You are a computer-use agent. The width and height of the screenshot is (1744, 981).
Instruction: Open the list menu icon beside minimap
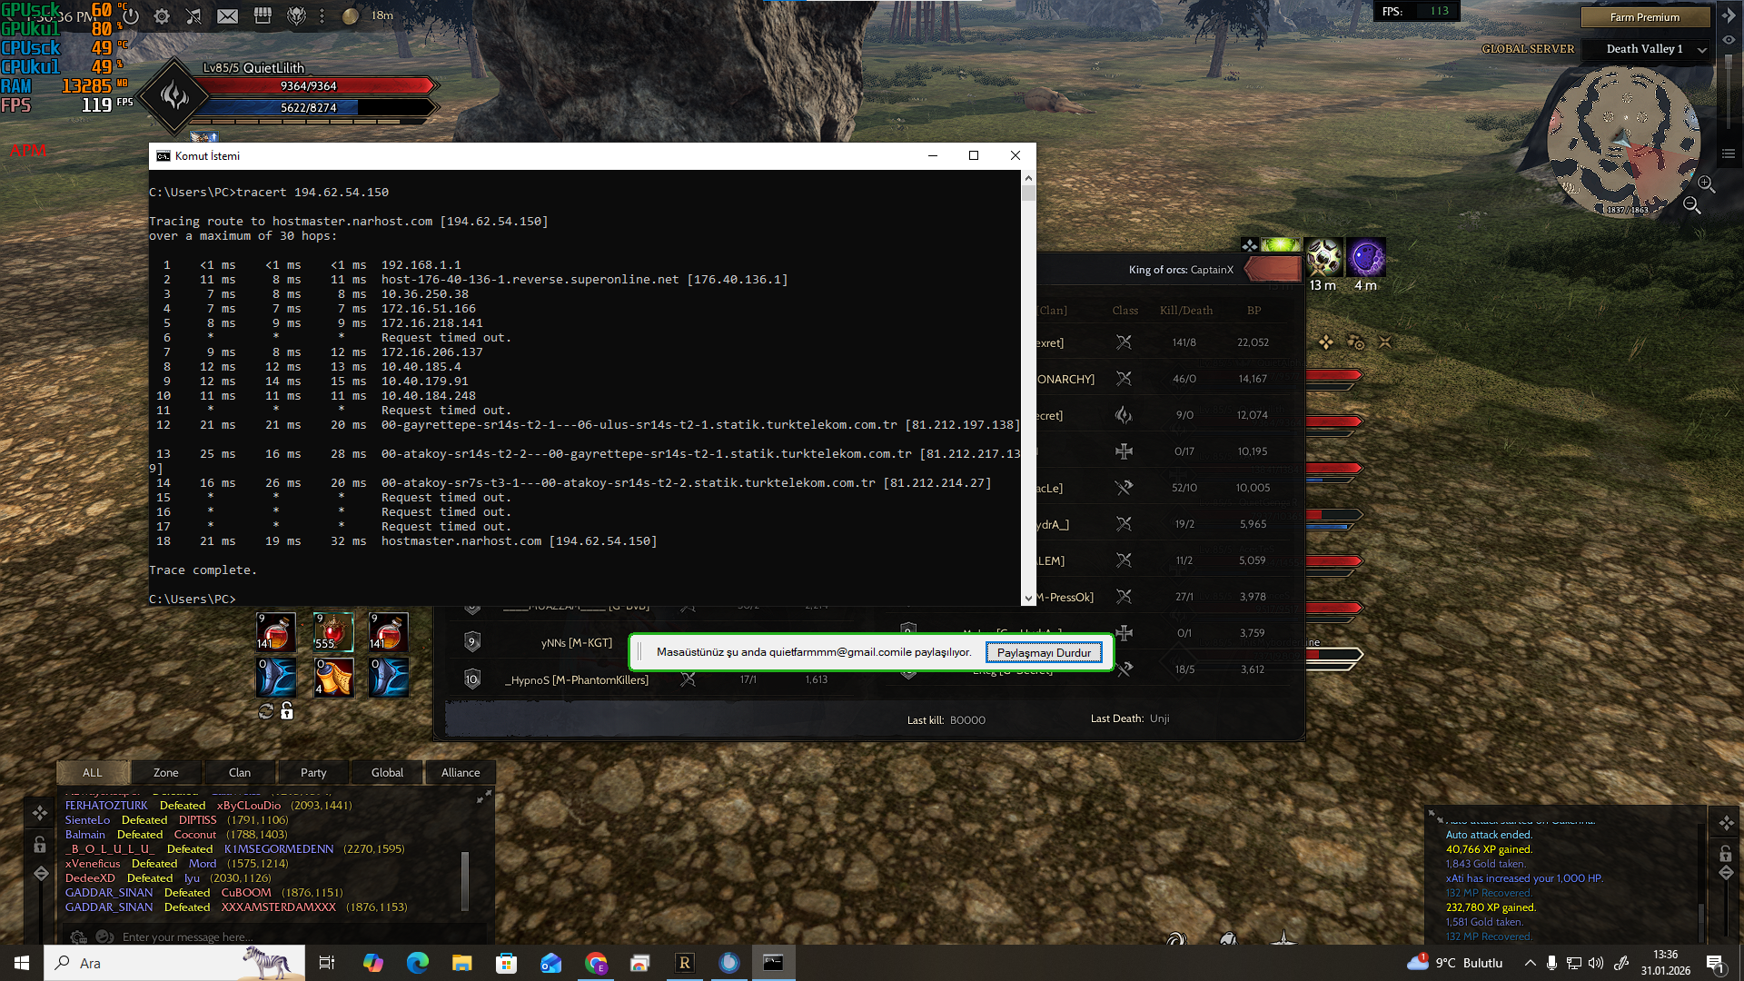[x=1729, y=154]
